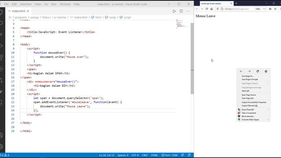Image resolution: width=281 pixels, height=158 pixels.
Task: Open the File menu in VS Code
Action: 6,4
